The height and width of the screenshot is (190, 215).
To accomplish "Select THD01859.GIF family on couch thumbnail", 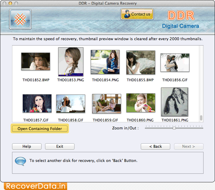I will tap(107, 104).
